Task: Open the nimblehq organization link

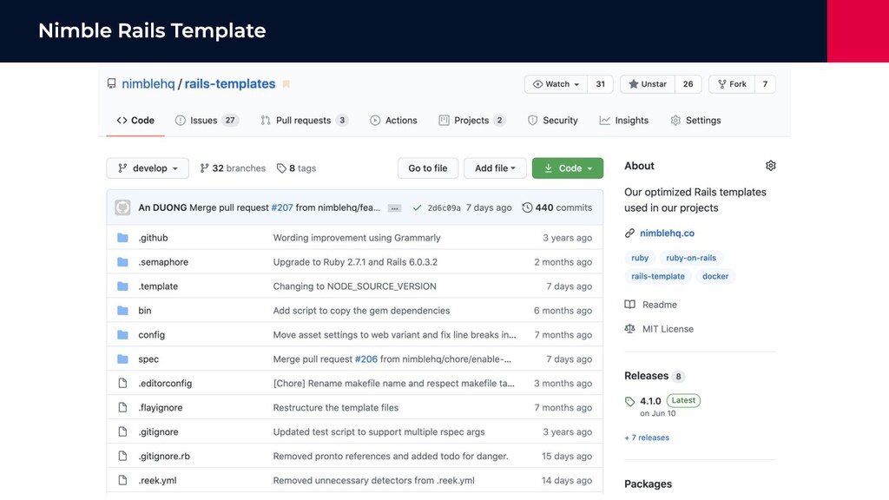Action: [148, 84]
